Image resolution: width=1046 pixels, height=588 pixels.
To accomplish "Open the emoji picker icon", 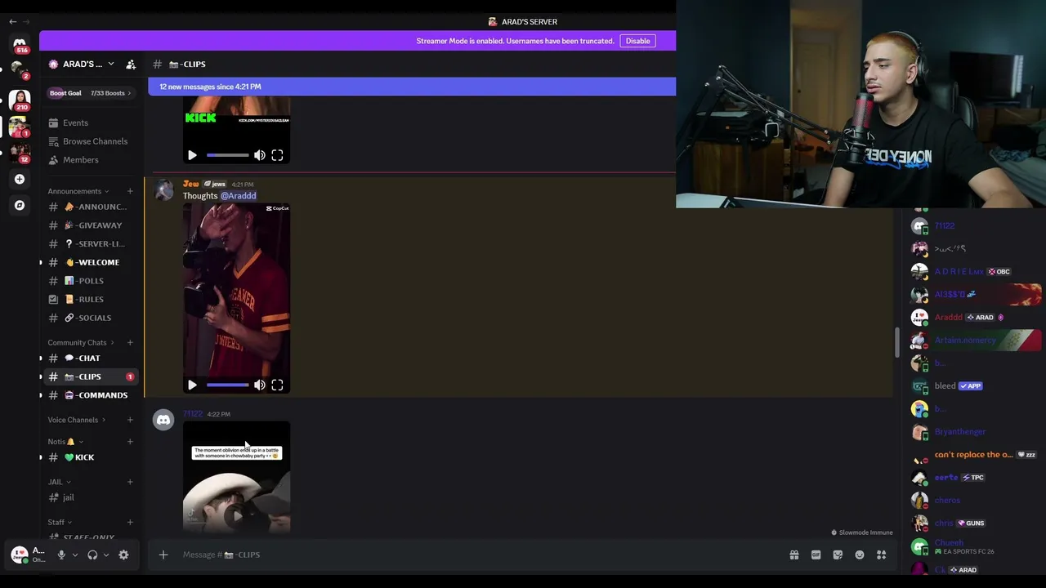I will 860,555.
